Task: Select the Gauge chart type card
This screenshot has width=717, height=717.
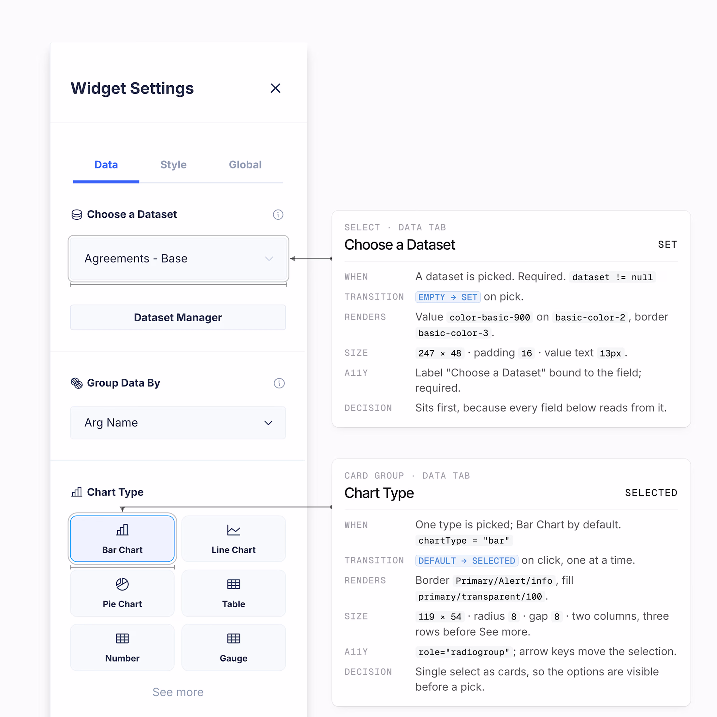Action: 234,647
